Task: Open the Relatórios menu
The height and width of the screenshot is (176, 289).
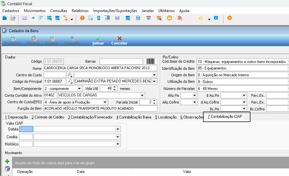Action: (80, 11)
